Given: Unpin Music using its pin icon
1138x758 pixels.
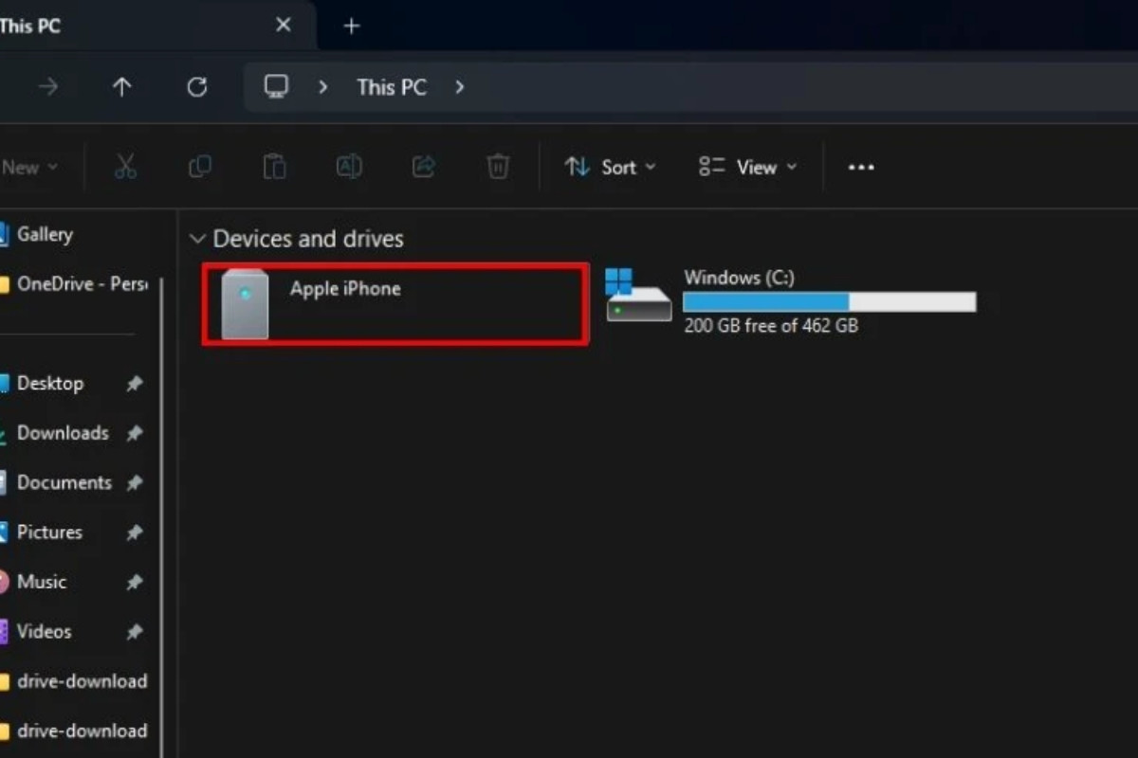Looking at the screenshot, I should pyautogui.click(x=135, y=582).
